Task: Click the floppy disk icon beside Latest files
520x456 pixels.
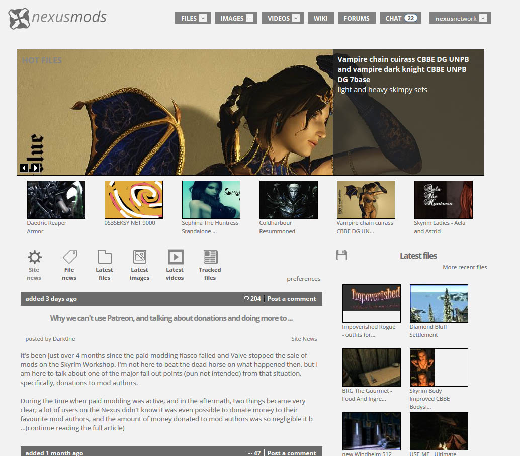Action: (x=341, y=255)
